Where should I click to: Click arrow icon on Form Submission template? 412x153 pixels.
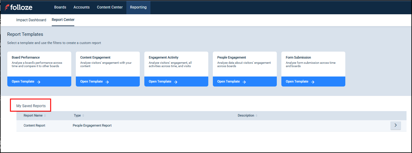pyautogui.click(x=313, y=82)
